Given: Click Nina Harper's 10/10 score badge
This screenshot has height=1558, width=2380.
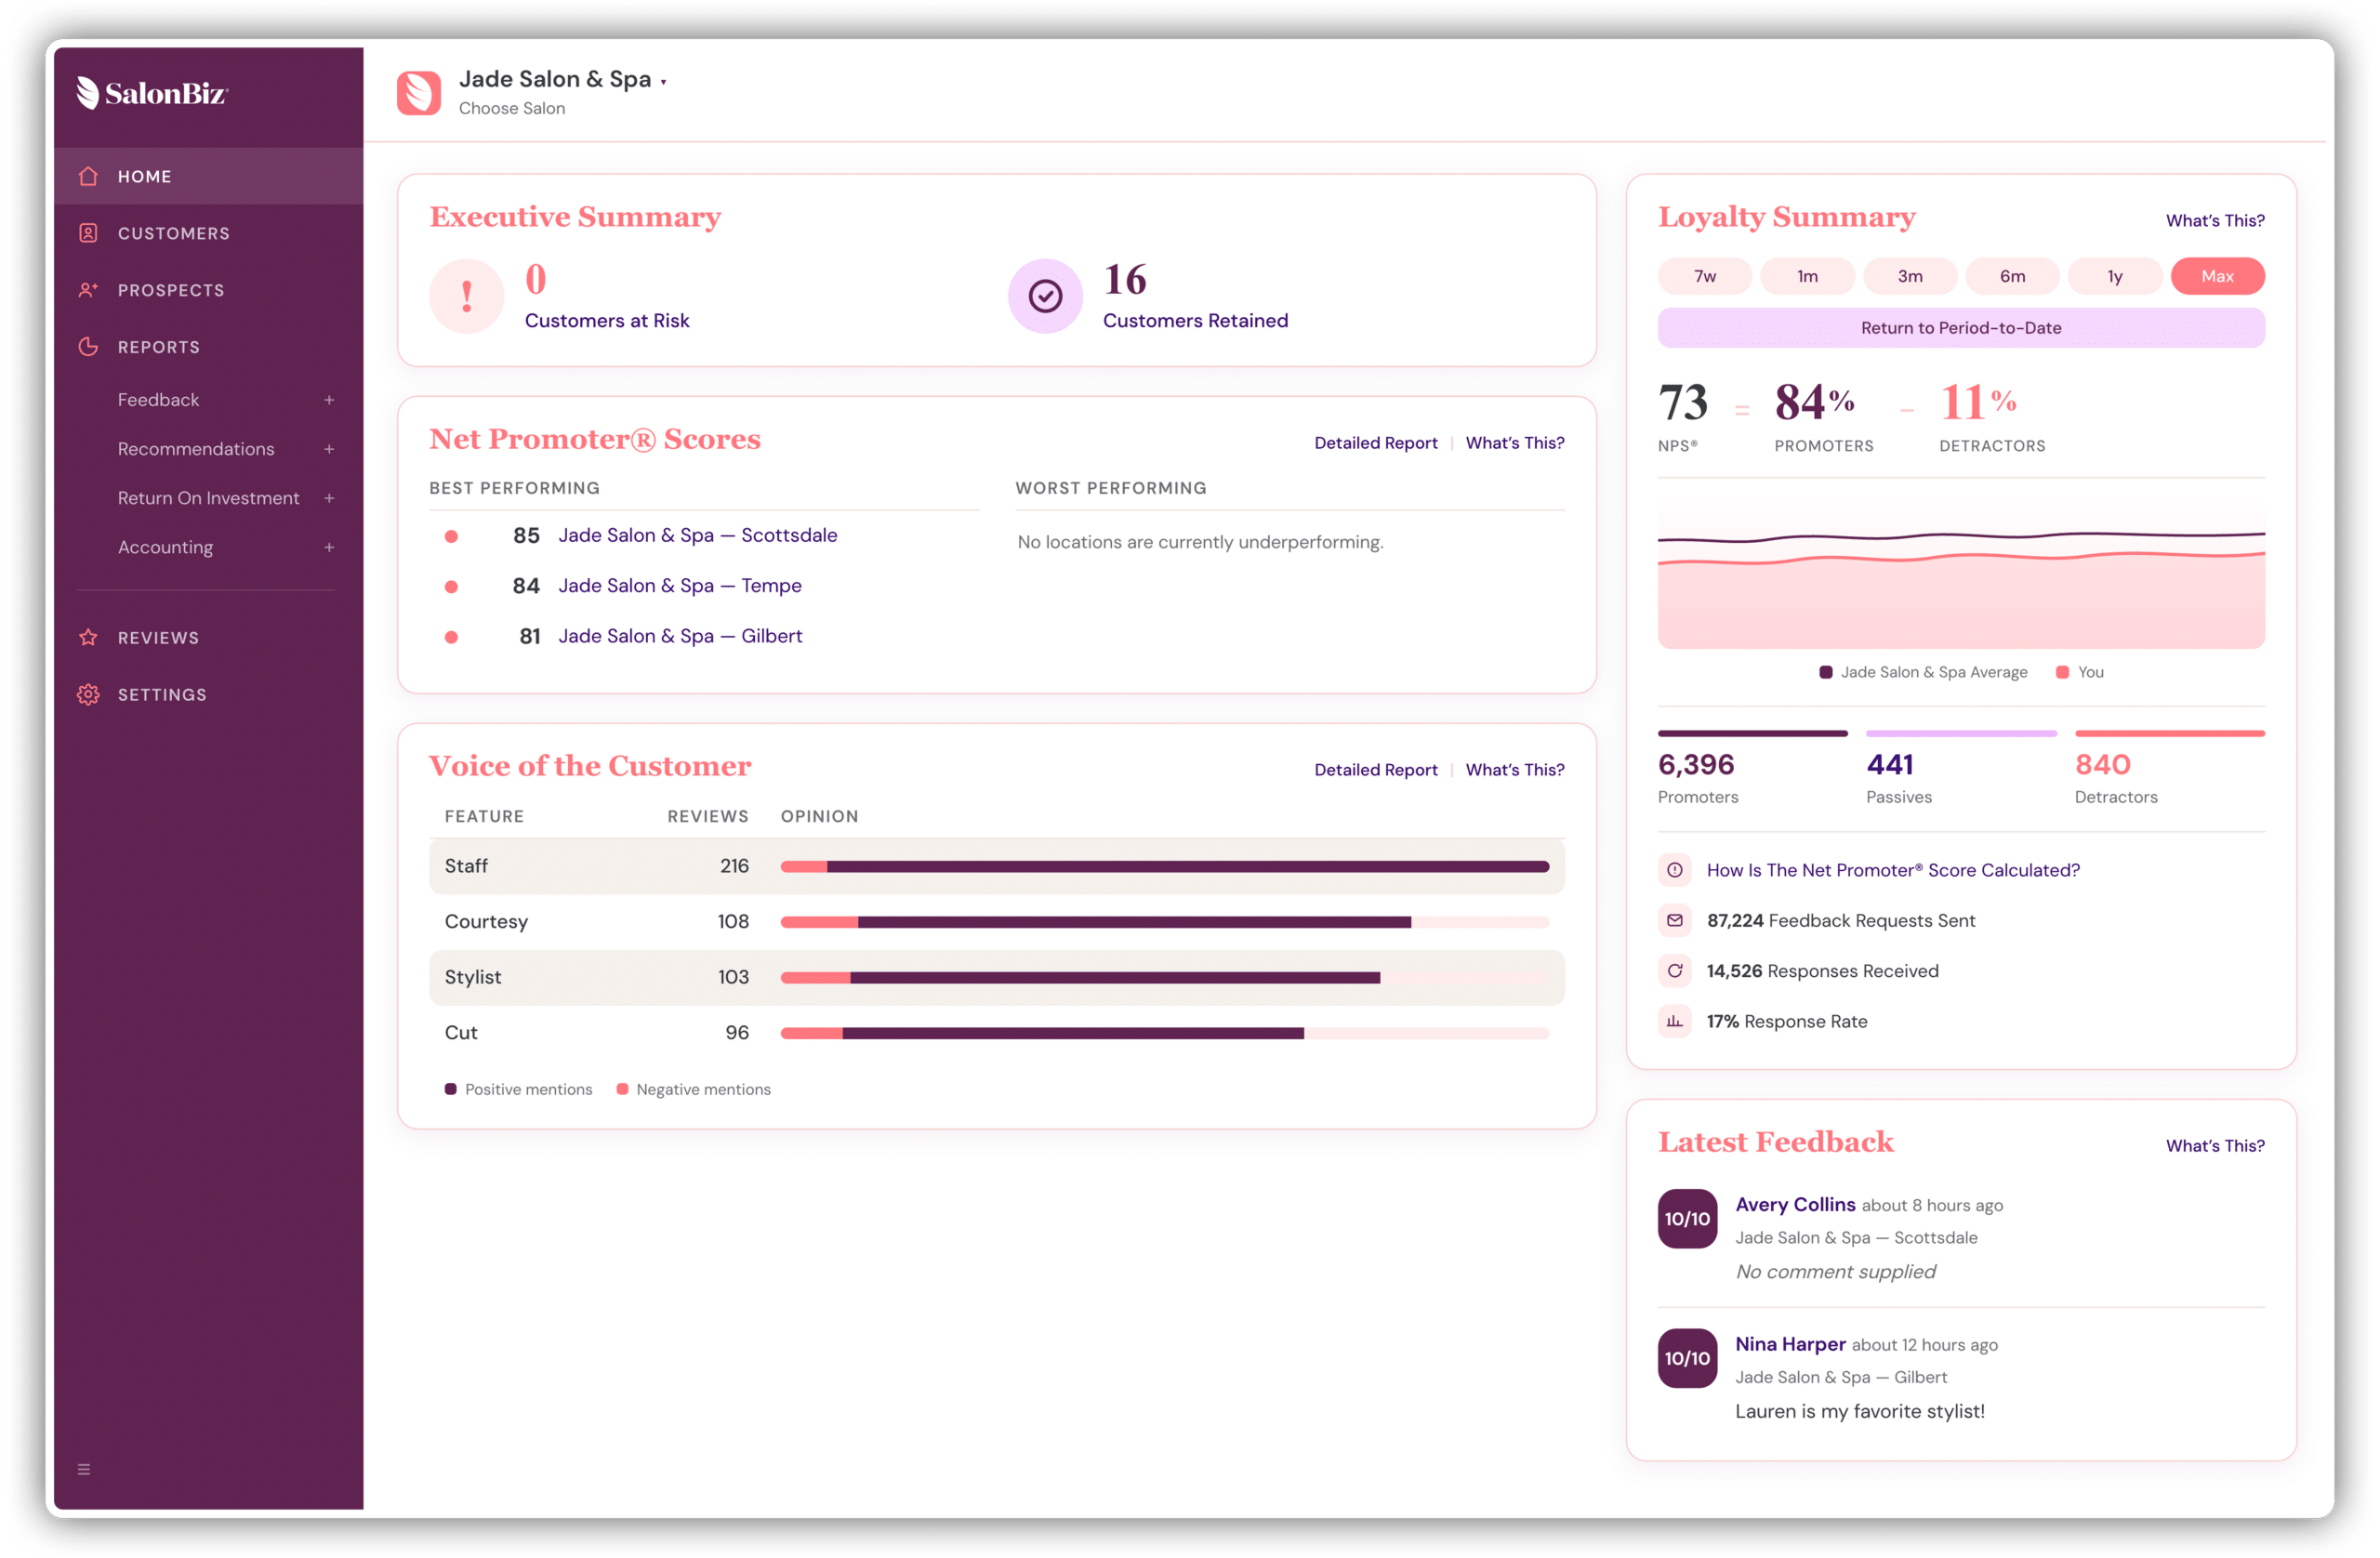Looking at the screenshot, I should click(x=1687, y=1358).
